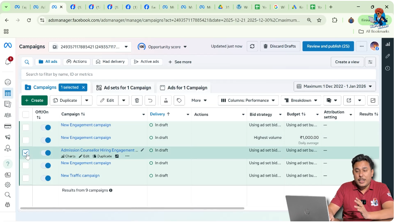Open Audiences people icon in sidebar
This screenshot has height=223, width=395.
8,115
